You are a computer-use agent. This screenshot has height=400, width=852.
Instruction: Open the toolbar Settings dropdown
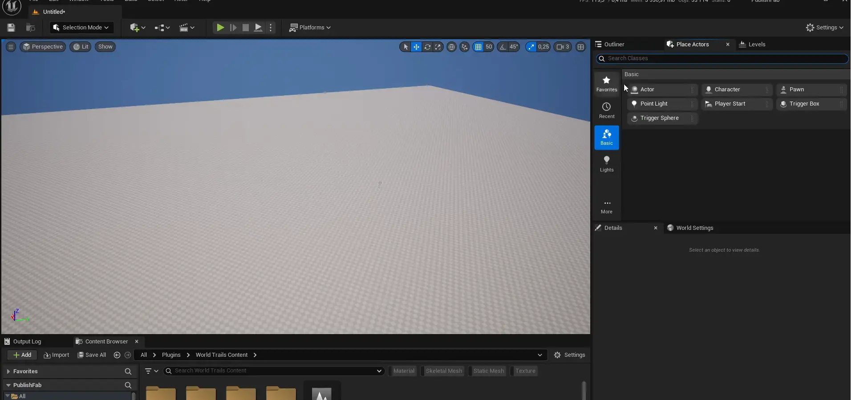(825, 28)
